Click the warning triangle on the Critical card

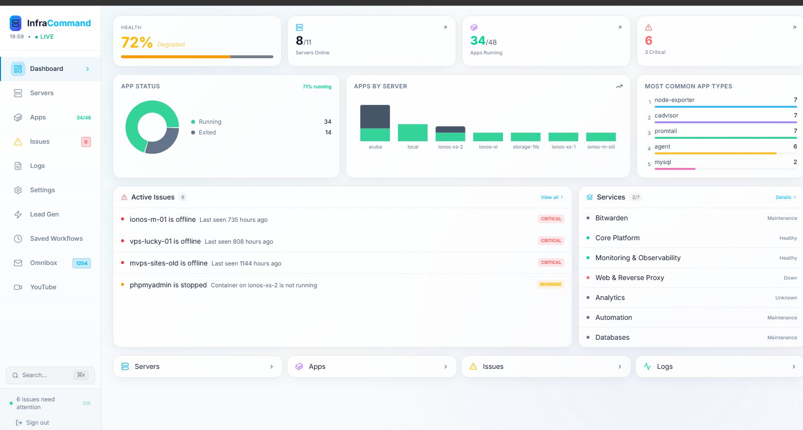[x=648, y=28]
